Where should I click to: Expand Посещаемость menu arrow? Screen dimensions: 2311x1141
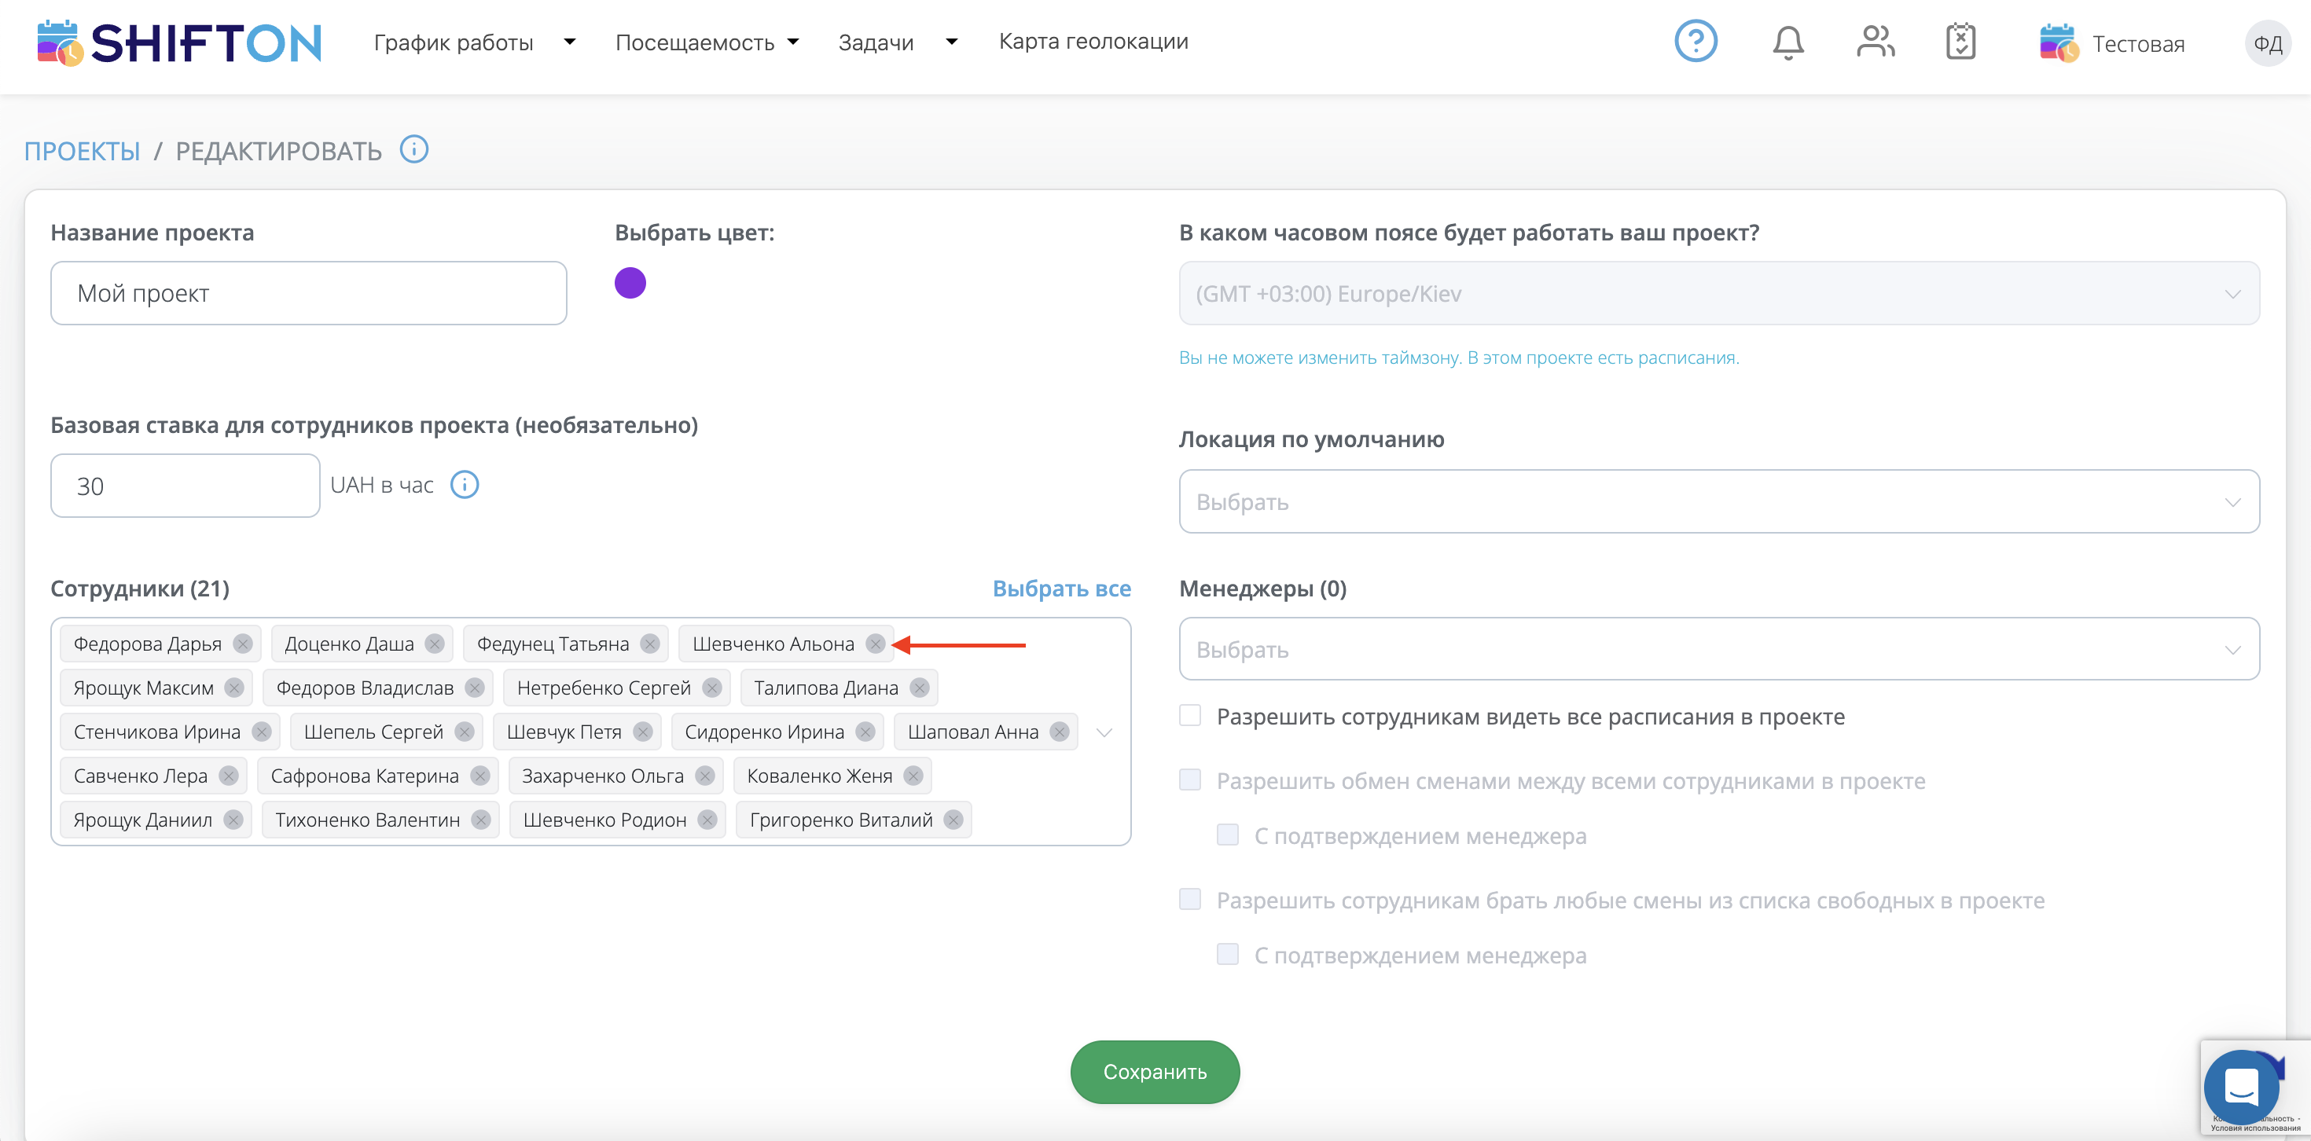tap(793, 42)
